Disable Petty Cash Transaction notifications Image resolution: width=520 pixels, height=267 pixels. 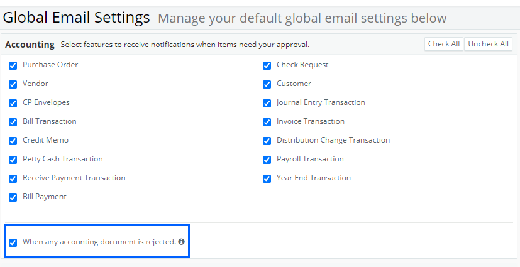[13, 160]
